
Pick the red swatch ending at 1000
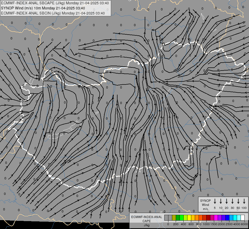(205, 218)
